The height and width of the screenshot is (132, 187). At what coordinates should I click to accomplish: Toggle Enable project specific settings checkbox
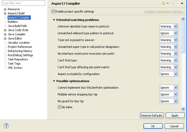click(53, 12)
